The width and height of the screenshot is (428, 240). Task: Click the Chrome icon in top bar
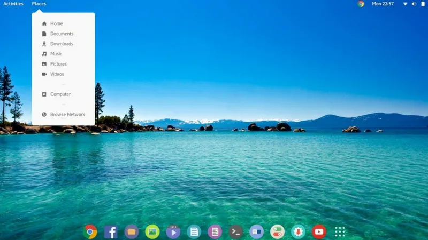click(x=361, y=4)
